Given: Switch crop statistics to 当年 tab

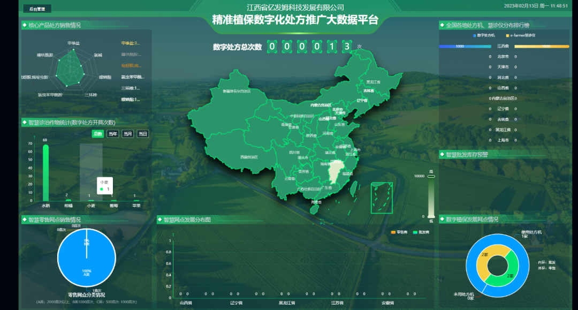Looking at the screenshot, I should click(x=112, y=134).
